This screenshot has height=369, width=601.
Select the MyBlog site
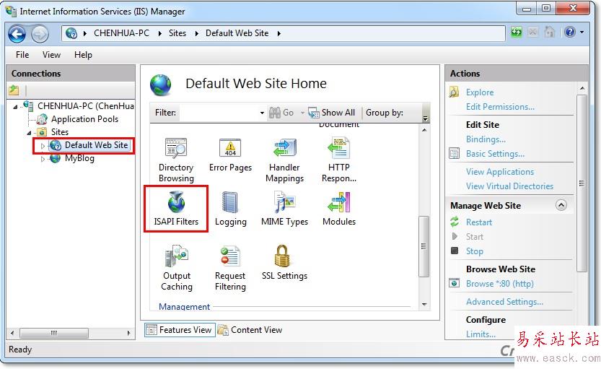pos(79,158)
